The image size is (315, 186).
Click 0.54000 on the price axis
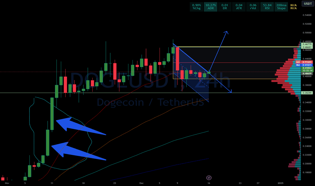307,15
